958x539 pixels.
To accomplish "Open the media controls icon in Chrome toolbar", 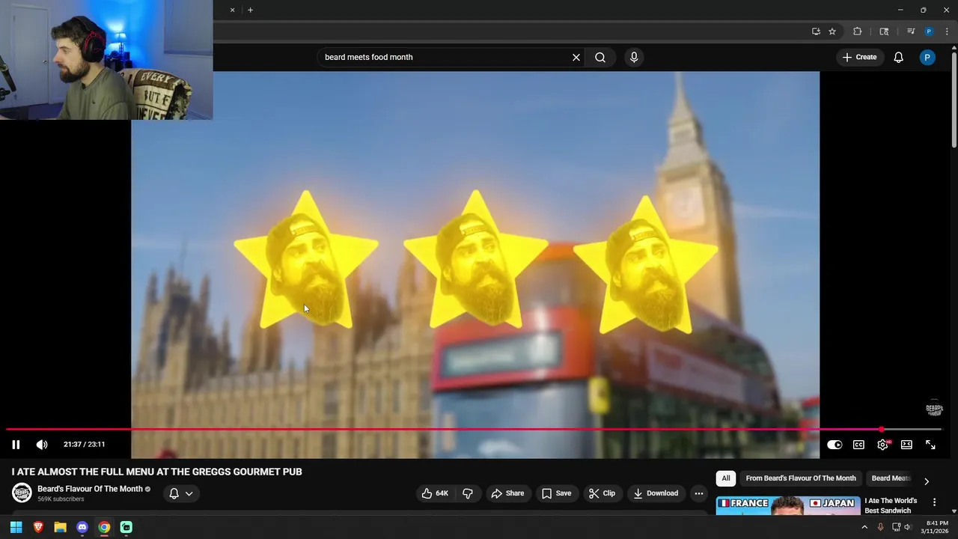I will (911, 31).
